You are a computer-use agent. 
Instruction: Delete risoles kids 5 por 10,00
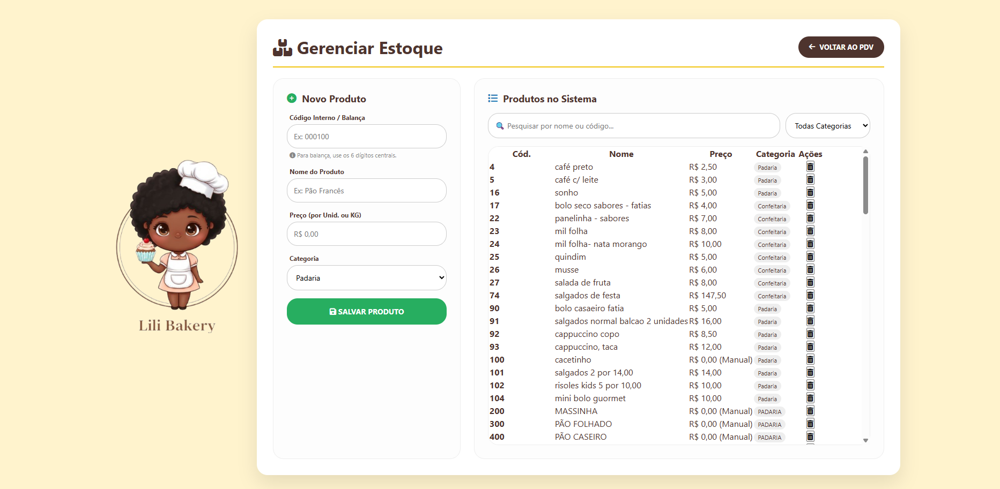(810, 386)
